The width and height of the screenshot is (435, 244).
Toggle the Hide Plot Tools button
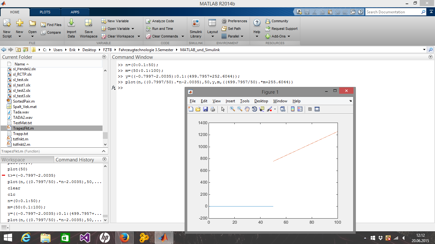click(310, 109)
